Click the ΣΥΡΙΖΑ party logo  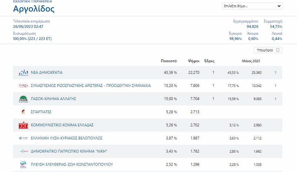point(23,86)
